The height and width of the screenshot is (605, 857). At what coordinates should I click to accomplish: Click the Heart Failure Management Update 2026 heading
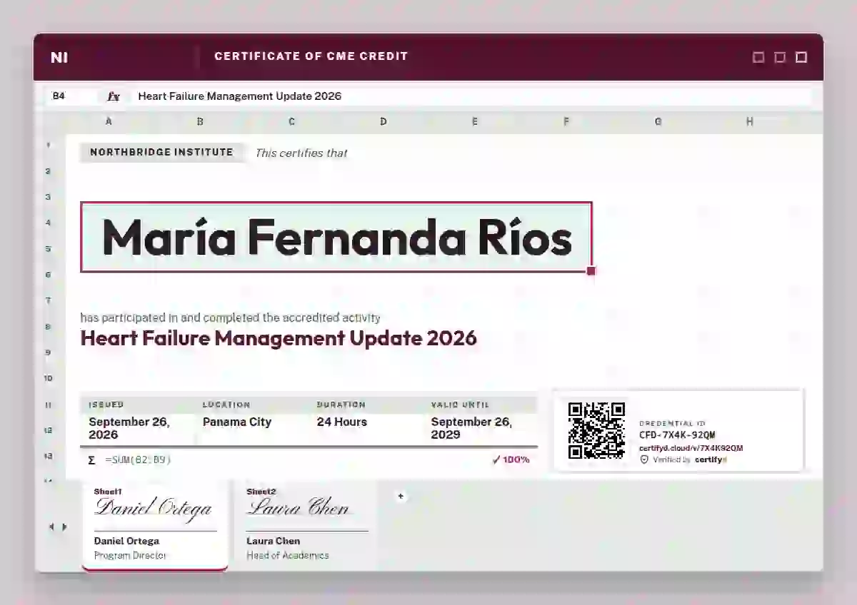(x=279, y=338)
